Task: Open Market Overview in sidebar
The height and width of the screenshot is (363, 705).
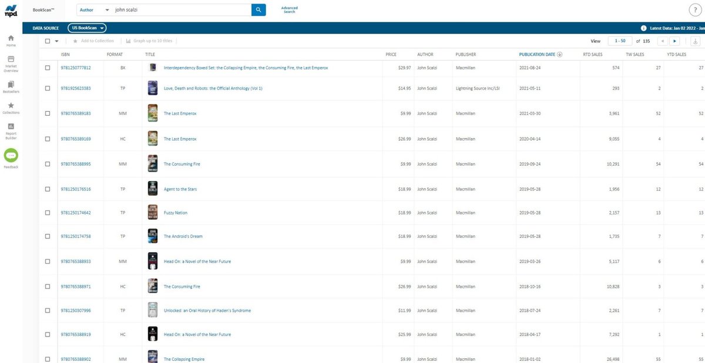Action: pyautogui.click(x=11, y=64)
